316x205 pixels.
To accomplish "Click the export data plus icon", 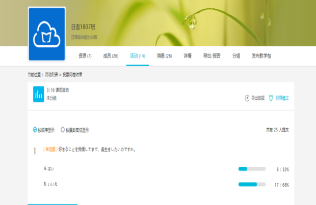I will pos(247,98).
